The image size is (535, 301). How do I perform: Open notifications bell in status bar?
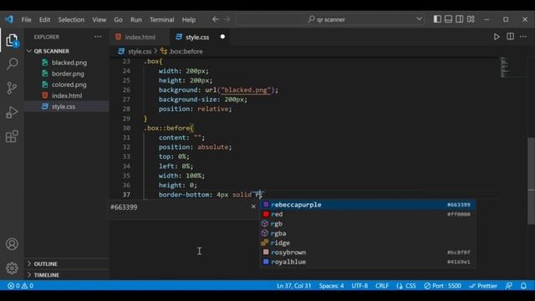[x=523, y=286]
